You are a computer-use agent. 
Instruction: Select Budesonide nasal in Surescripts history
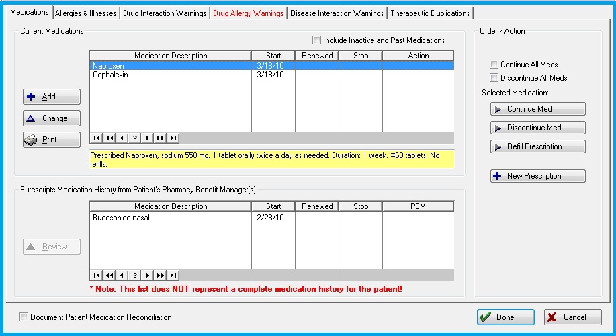tap(272, 218)
